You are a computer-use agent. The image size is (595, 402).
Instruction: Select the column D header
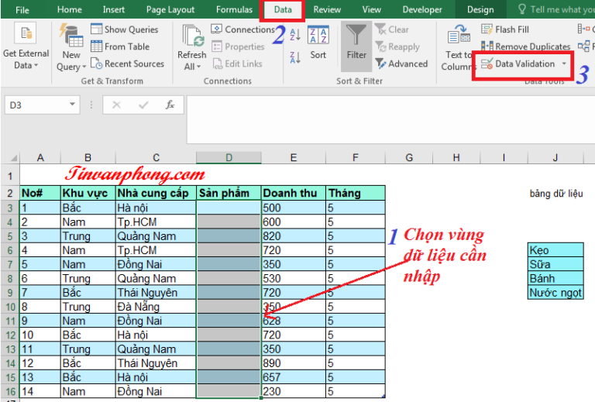click(229, 158)
